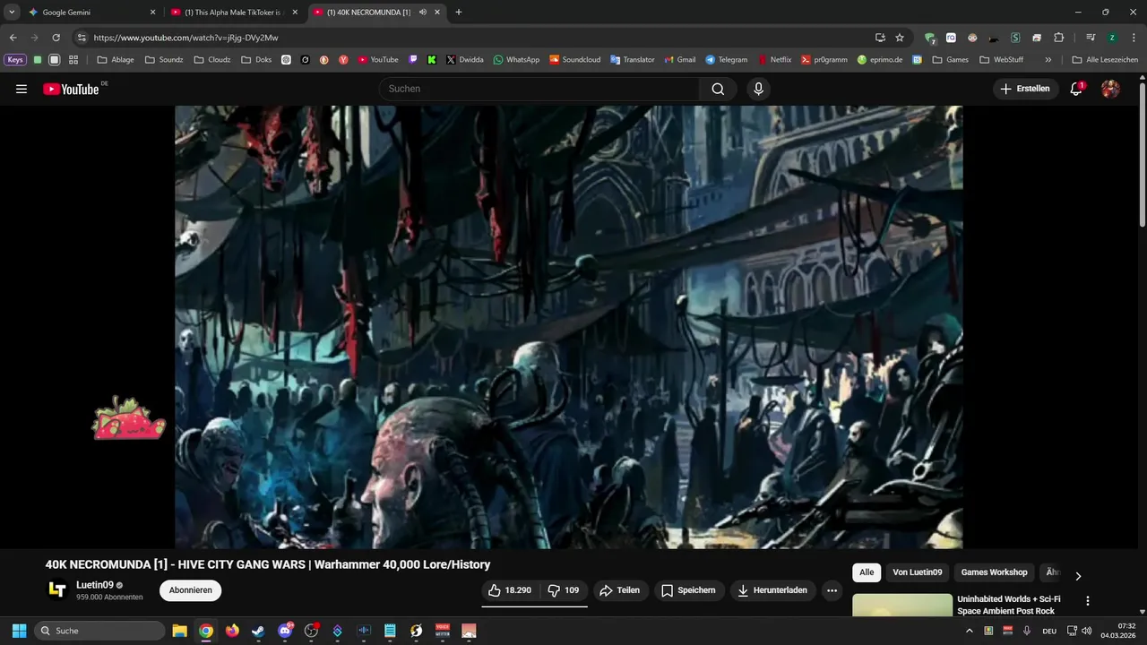Viewport: 1147px width, 645px height.
Task: Like the video with thumbs up
Action: tap(511, 590)
